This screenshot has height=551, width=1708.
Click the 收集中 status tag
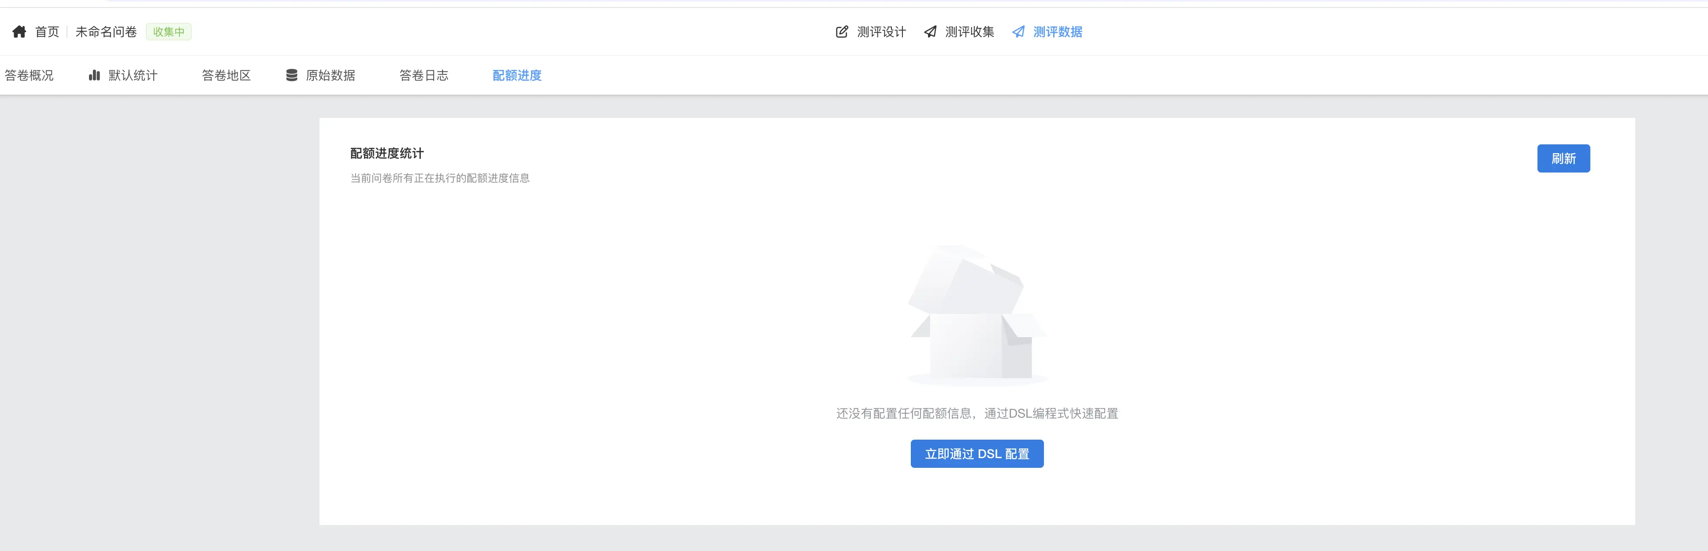[x=168, y=32]
